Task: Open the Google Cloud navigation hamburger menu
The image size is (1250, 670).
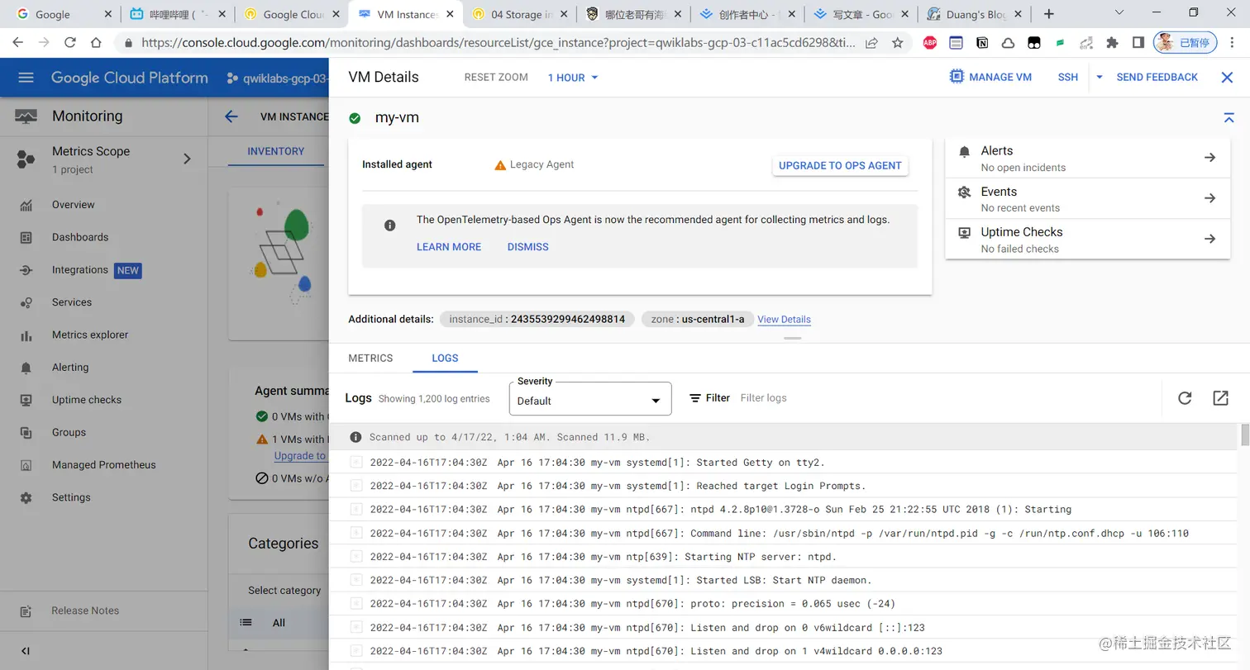Action: 26,78
